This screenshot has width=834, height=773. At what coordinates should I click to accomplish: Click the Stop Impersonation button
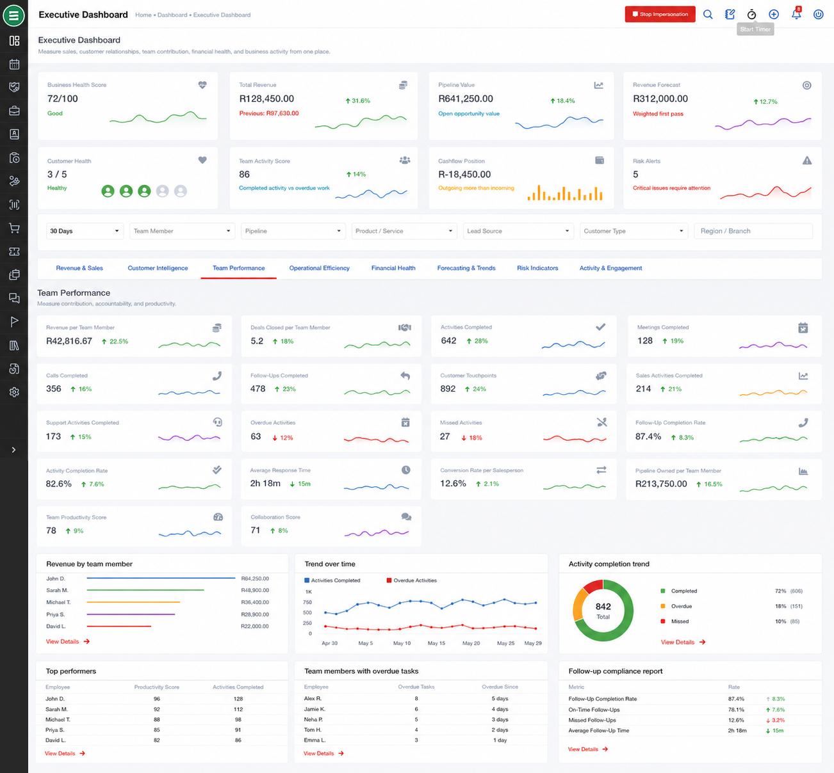click(x=660, y=14)
